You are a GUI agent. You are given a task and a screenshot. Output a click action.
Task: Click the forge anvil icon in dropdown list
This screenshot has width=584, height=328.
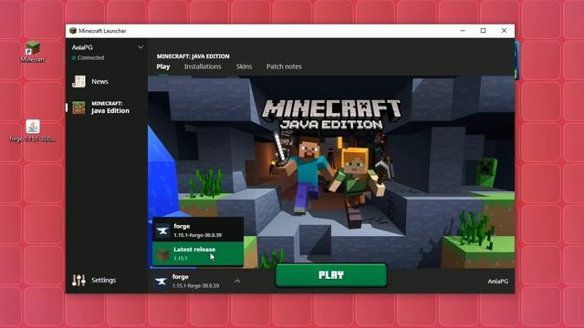pyautogui.click(x=162, y=231)
